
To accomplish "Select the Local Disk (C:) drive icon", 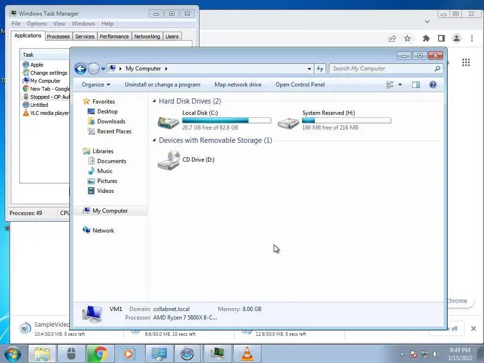I will point(168,122).
